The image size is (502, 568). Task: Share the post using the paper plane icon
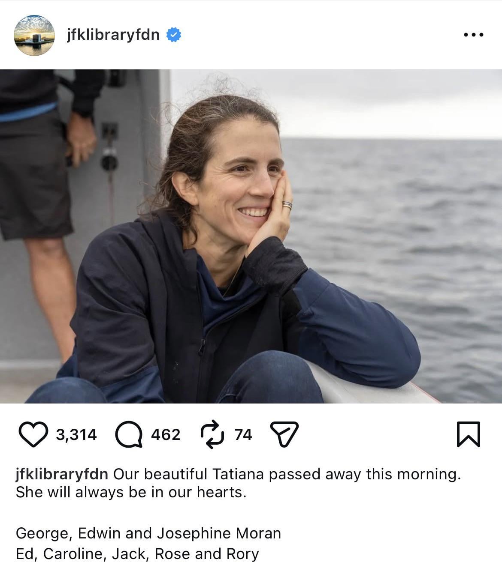point(284,434)
